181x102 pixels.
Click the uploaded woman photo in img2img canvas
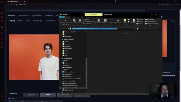[34, 57]
